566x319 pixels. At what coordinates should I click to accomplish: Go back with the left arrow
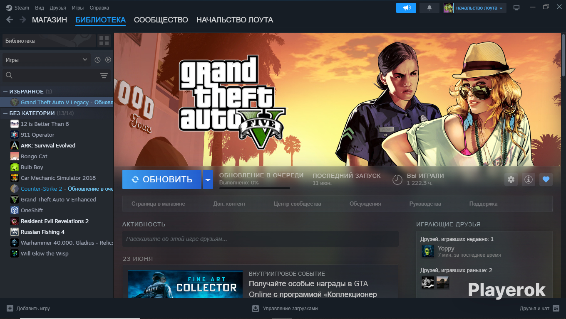pos(10,20)
